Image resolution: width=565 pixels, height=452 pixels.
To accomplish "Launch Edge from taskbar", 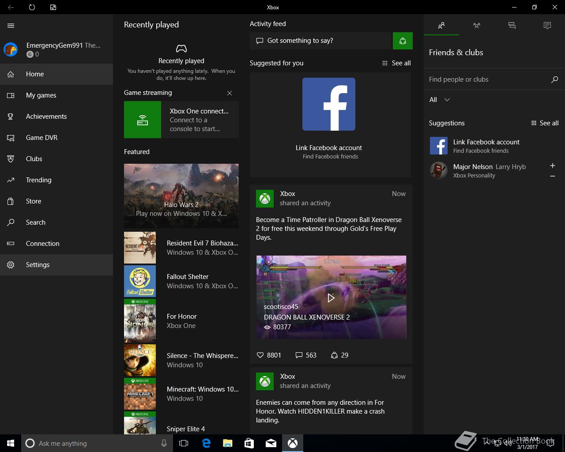I will coord(206,443).
